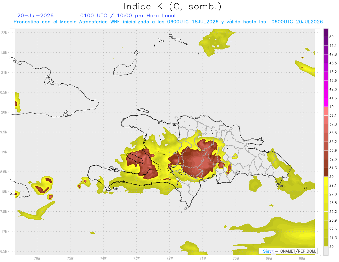Click the light gray swatch below 20
Screen dimensions: 339x262
pyautogui.click(x=326, y=251)
